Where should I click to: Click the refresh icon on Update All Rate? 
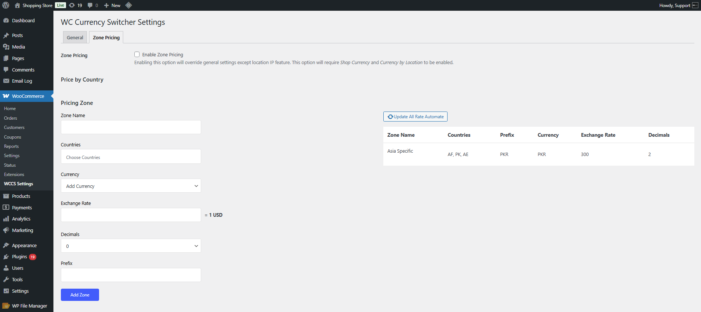390,117
